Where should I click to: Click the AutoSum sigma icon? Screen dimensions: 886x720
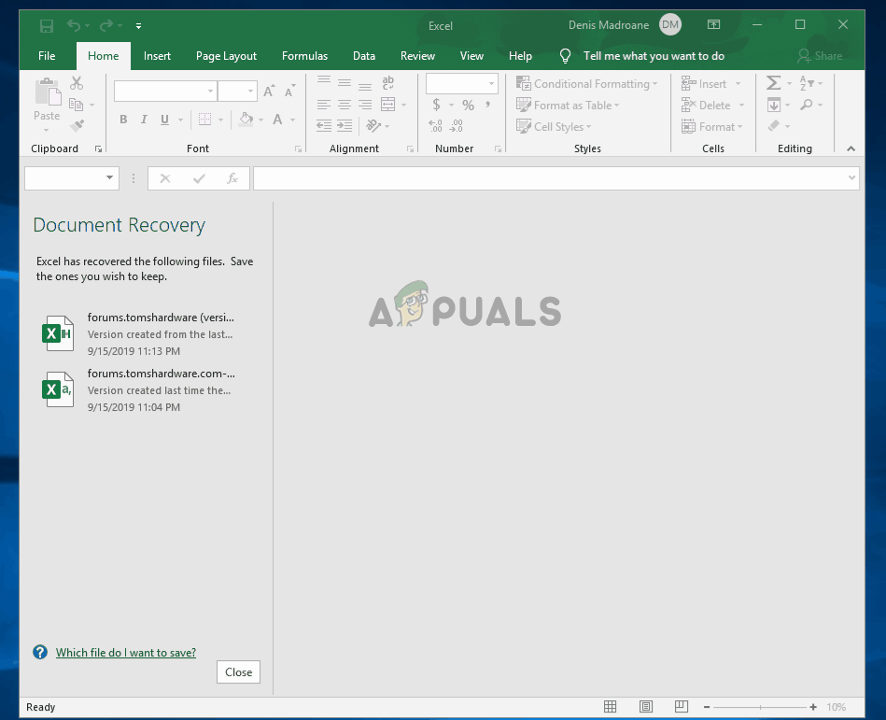coord(773,83)
